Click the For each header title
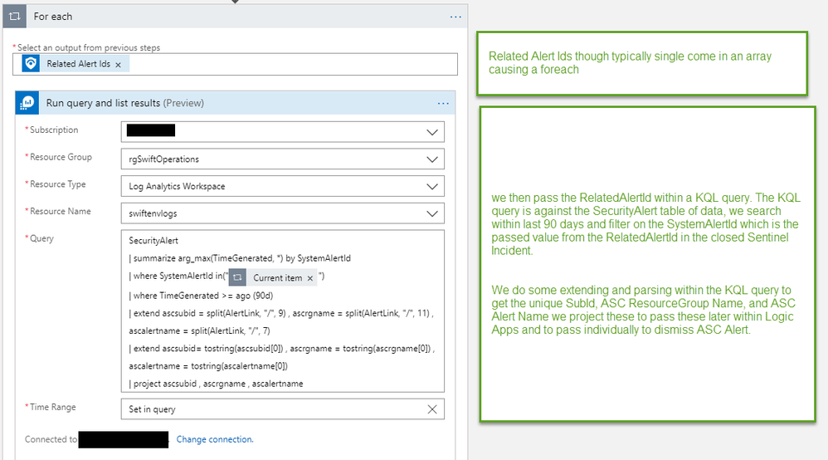Image resolution: width=828 pixels, height=460 pixels. pos(53,17)
